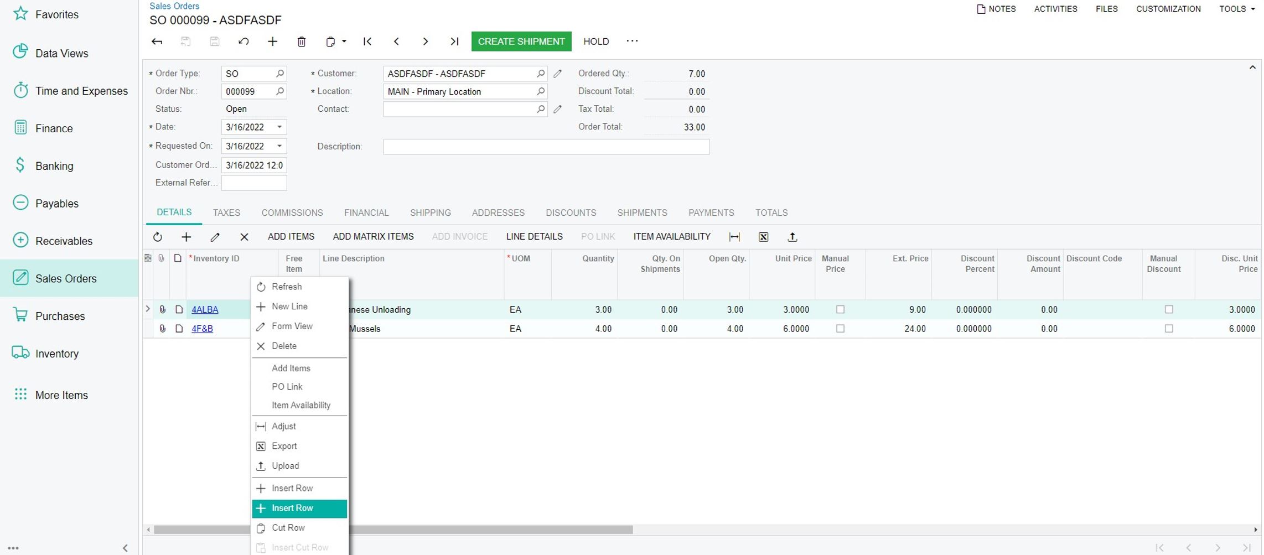Screen dimensions: 1264x555
Task: Open Inventory in the sidebar
Action: pyautogui.click(x=69, y=354)
